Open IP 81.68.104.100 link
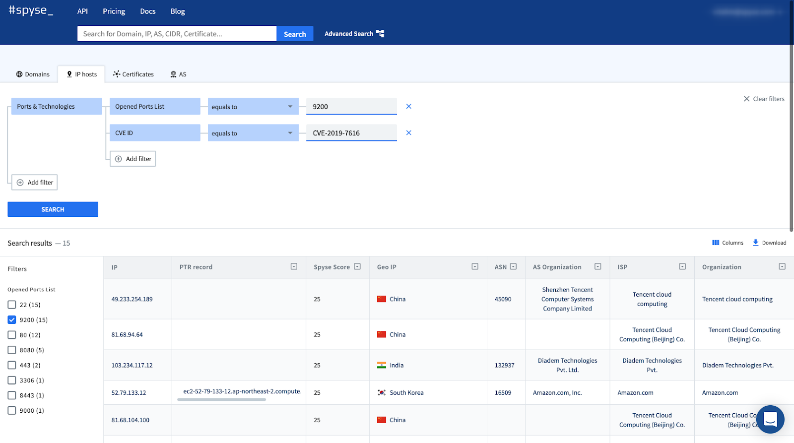Screen dimensions: 794x443 [x=131, y=420]
